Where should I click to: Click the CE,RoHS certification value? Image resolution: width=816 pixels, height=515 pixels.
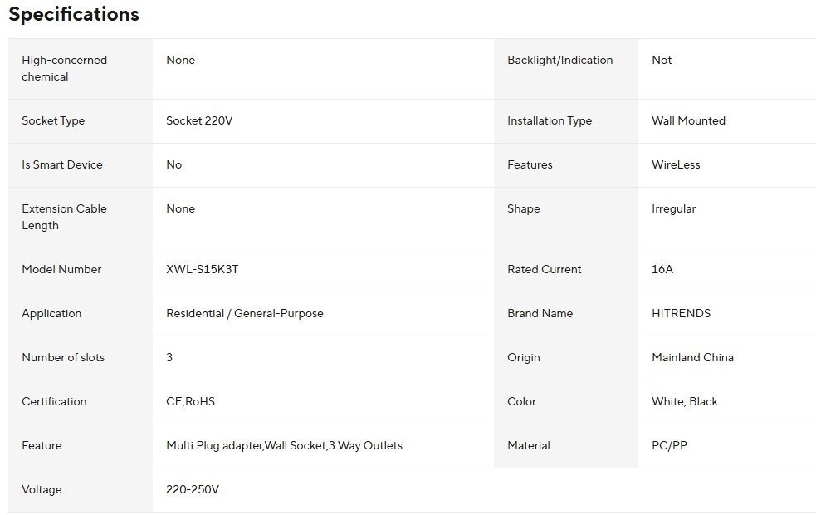point(190,401)
